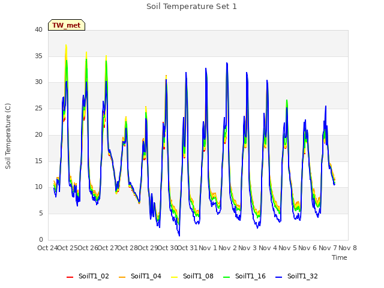This screenshot has width=384, height=288.
Task: Click the Nov 8 x-axis tick label
Action: coord(348,248)
